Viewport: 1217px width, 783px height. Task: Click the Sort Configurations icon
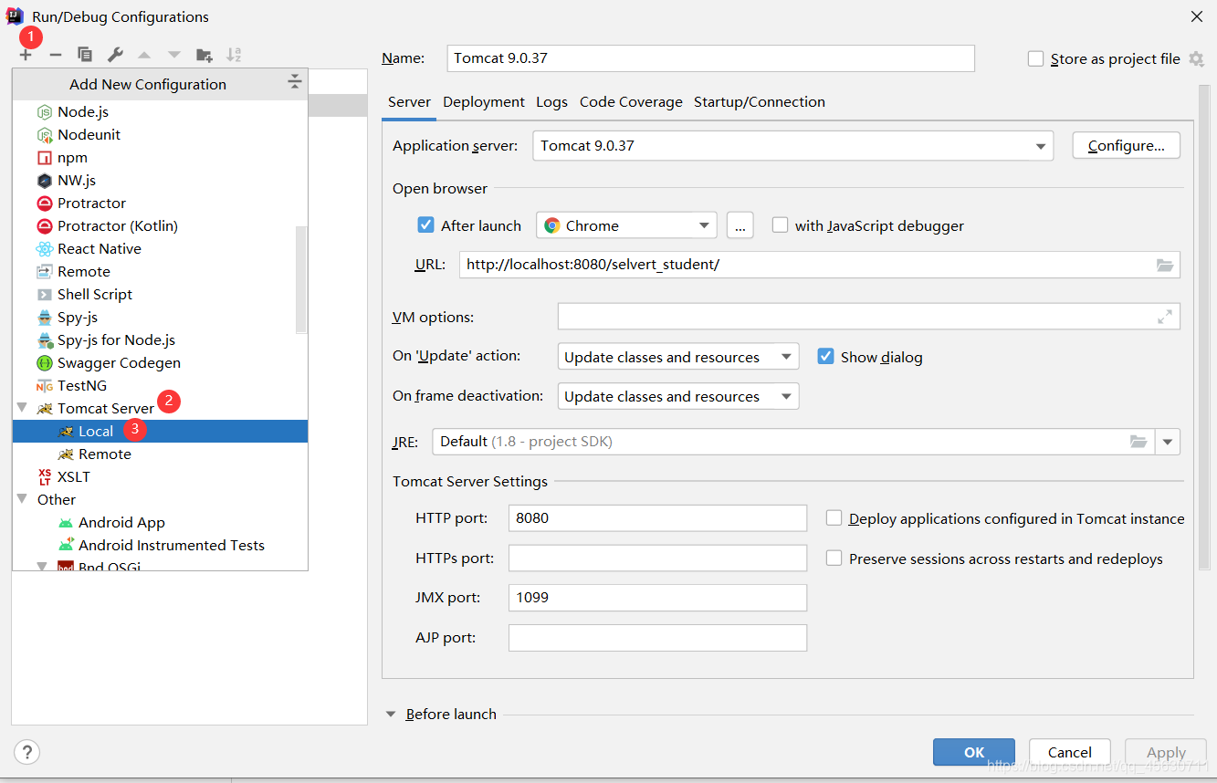pyautogui.click(x=234, y=55)
